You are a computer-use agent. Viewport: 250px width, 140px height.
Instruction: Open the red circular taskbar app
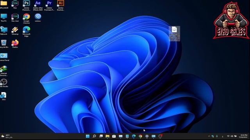pos(160,136)
